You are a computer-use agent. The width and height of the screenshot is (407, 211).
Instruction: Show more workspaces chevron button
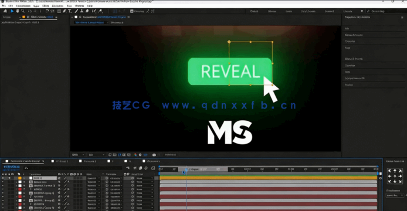coord(362,11)
